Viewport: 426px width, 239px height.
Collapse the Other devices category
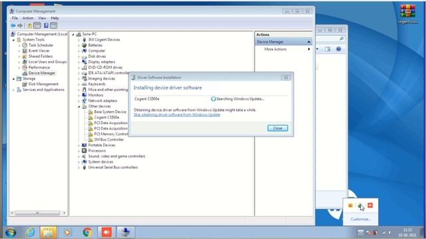79,106
